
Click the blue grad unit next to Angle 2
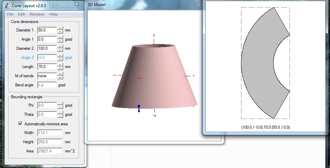click(68, 58)
